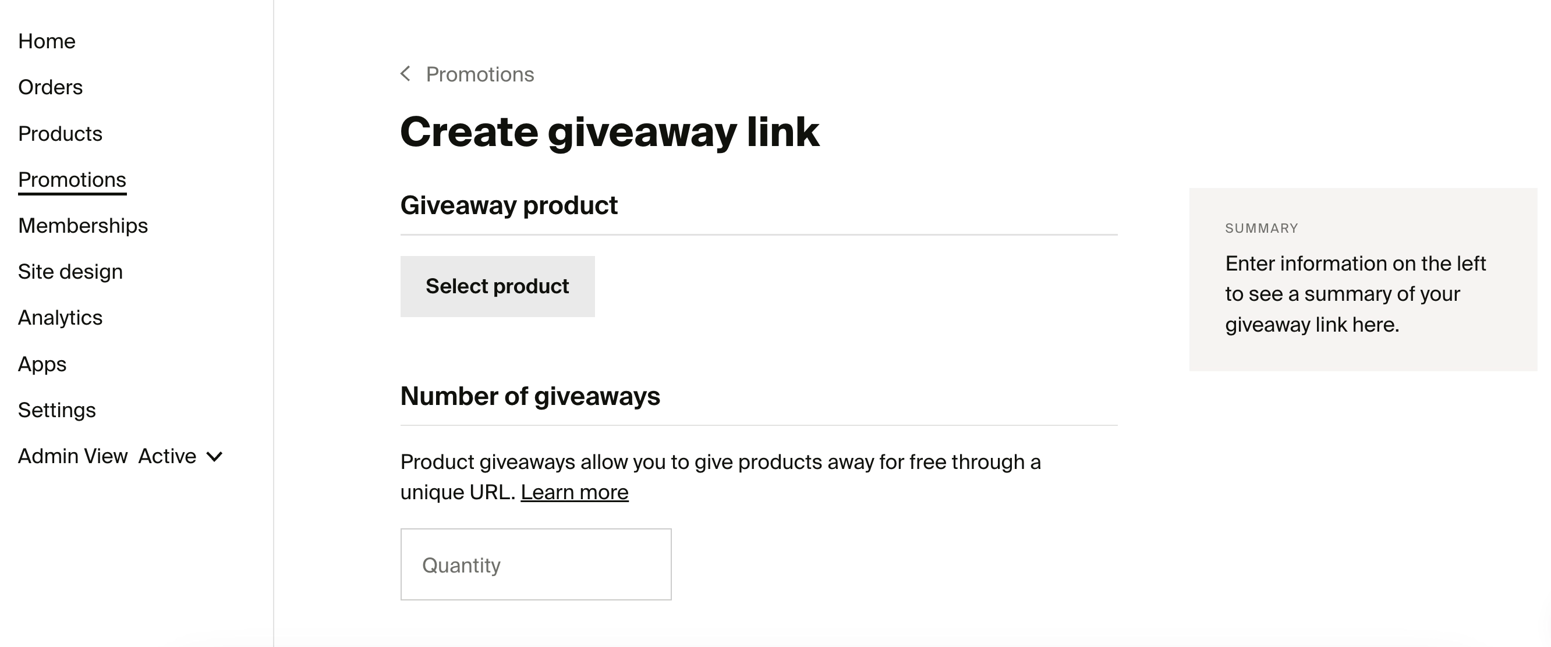Open the Apps section
Image resolution: width=1551 pixels, height=647 pixels.
(x=42, y=364)
